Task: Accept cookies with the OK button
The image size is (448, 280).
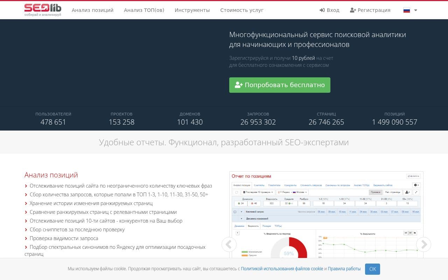Action: pos(372,269)
